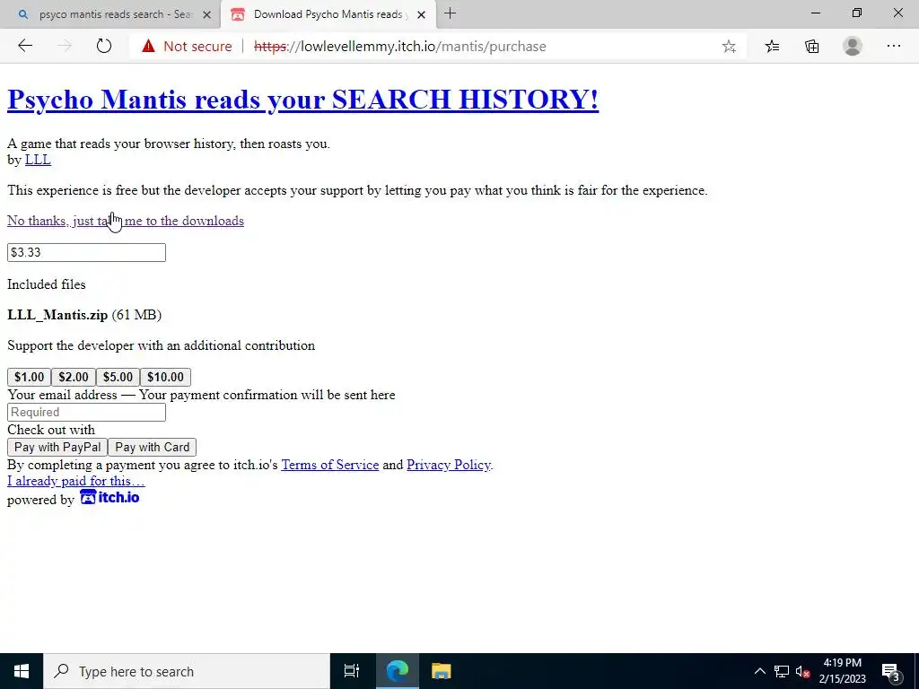Click the Pay with PayPal button

(x=57, y=447)
